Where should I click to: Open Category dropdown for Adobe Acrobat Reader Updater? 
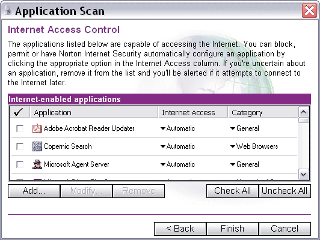244,128
